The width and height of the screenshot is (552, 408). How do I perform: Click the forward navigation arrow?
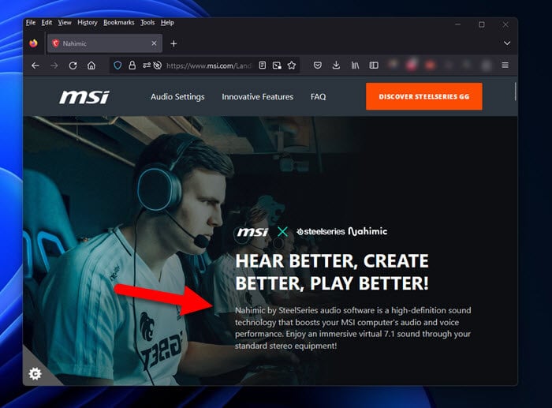point(54,66)
